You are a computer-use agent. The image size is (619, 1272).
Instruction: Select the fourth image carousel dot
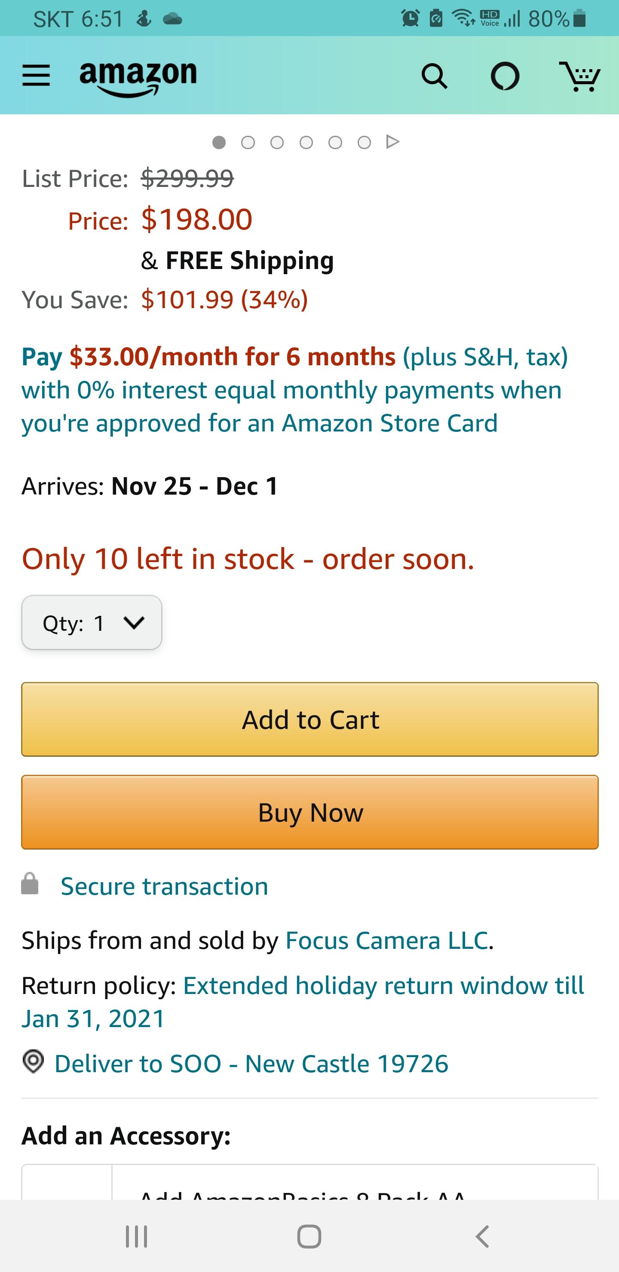pyautogui.click(x=306, y=143)
